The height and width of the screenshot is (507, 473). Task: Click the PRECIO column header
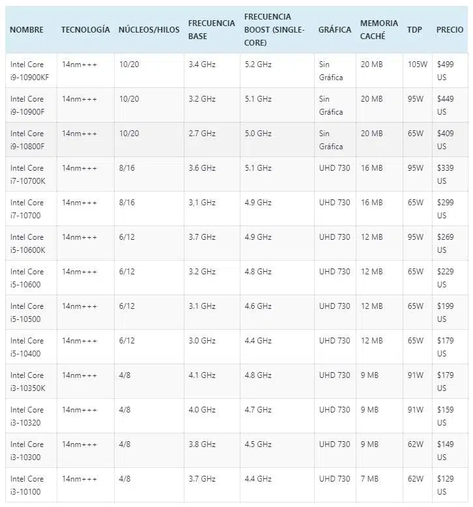pos(450,30)
